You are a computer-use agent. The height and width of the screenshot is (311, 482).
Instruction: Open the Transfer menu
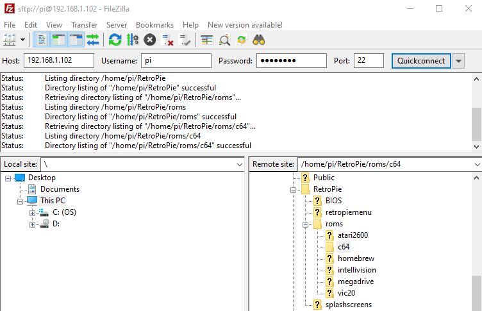(84, 25)
